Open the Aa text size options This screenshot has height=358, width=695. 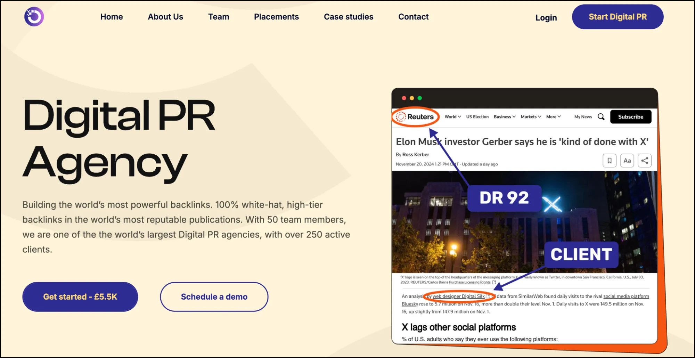tap(627, 160)
